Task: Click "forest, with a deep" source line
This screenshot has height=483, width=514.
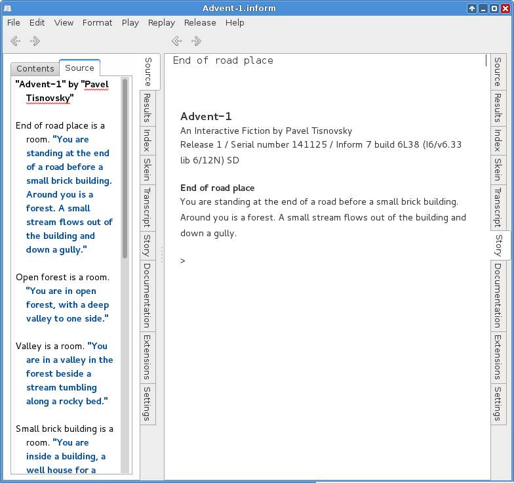Action: point(67,304)
